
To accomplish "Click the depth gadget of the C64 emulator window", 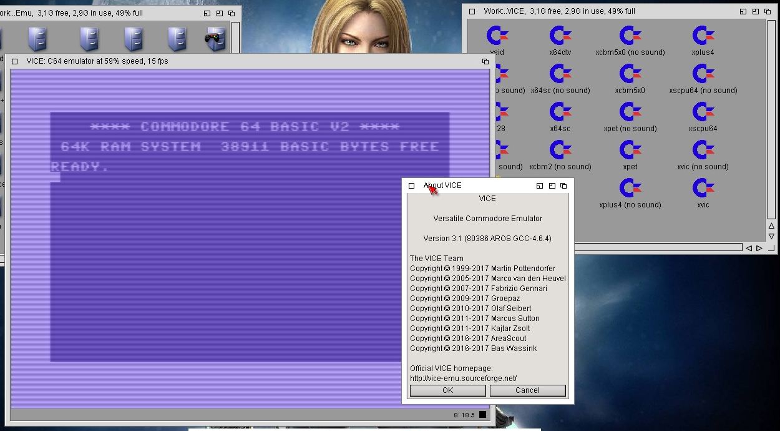I will click(x=485, y=61).
